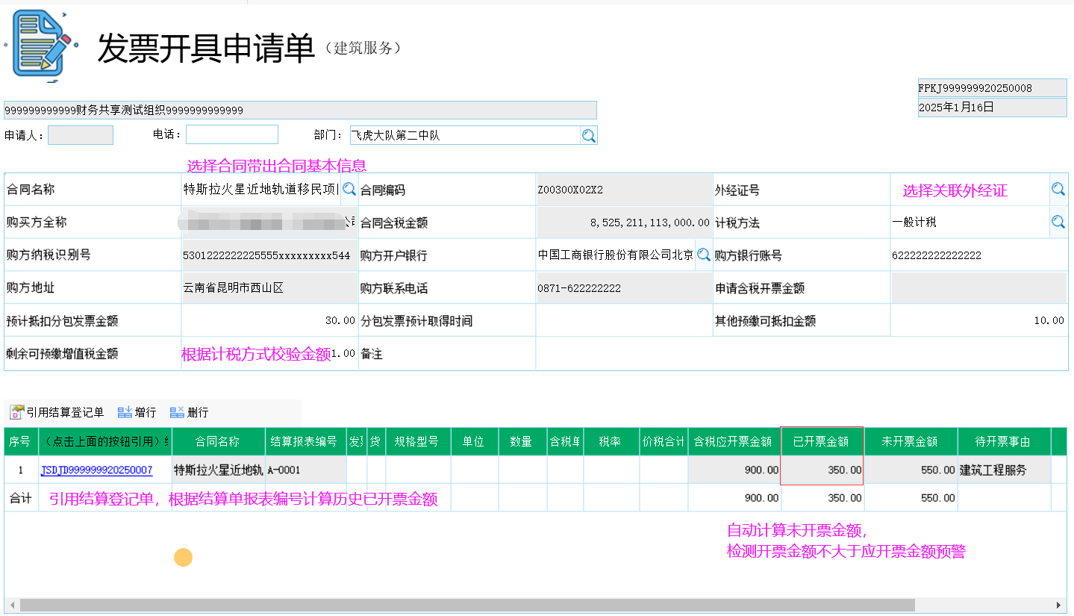
Task: Open the 外经证号 lookup magnifier
Action: (x=1058, y=189)
